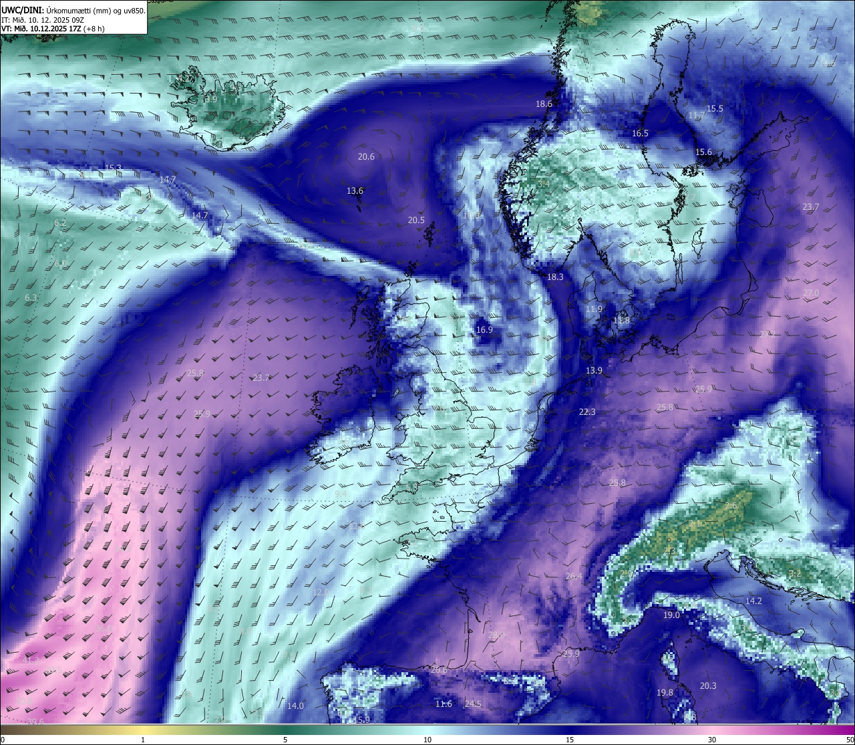The width and height of the screenshot is (855, 745).
Task: Click the 15.9 value on the map
Action: [x=361, y=720]
